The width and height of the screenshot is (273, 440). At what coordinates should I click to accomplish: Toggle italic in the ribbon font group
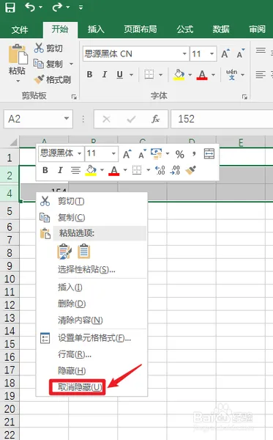[105, 74]
